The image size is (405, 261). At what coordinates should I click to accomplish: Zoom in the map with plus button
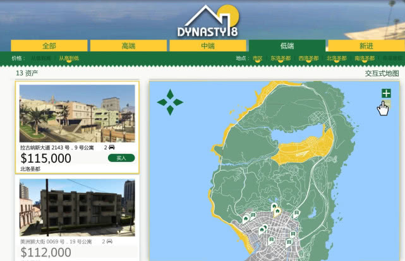[386, 93]
